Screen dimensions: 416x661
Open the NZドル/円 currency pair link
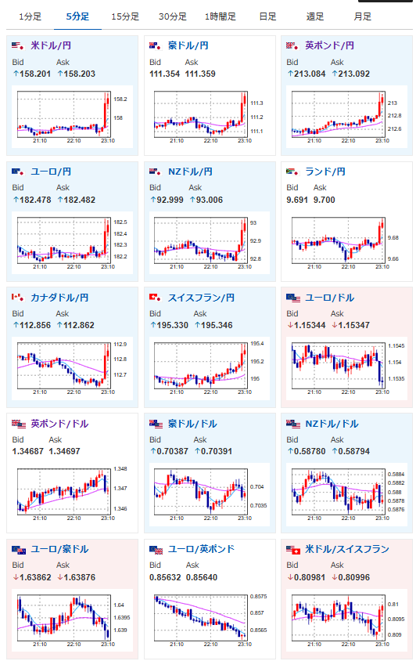coord(190,172)
